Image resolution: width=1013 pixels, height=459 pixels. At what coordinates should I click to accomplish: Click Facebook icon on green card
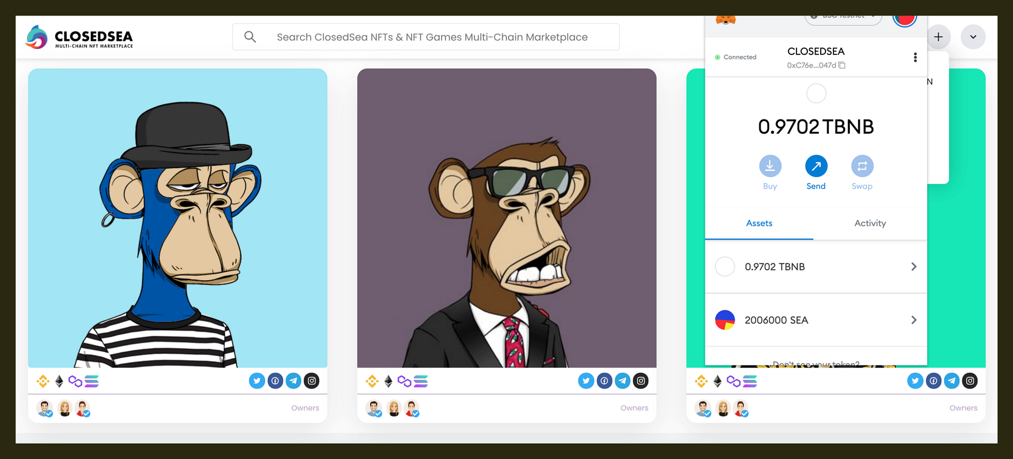click(933, 381)
